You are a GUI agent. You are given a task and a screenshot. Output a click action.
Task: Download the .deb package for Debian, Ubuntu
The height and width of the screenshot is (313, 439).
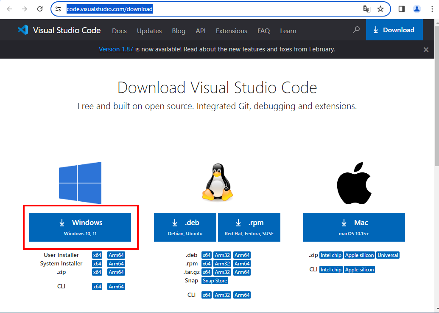(185, 227)
